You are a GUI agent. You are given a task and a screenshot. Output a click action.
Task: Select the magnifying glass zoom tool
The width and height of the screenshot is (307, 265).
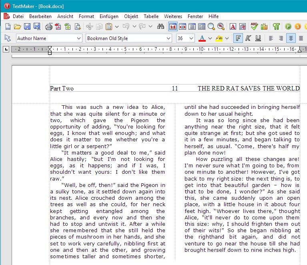tap(211, 26)
